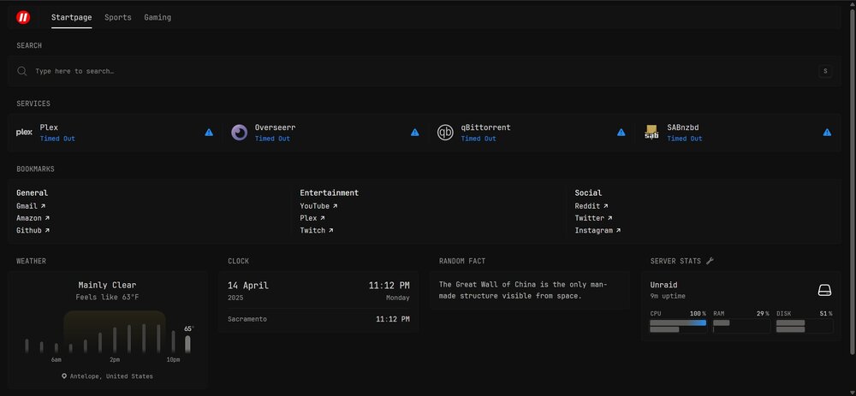
Task: Click the Great Wall random fact text
Action: click(x=522, y=290)
